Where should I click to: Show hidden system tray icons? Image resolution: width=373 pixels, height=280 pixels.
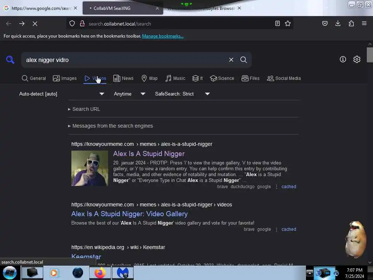tap(310, 273)
